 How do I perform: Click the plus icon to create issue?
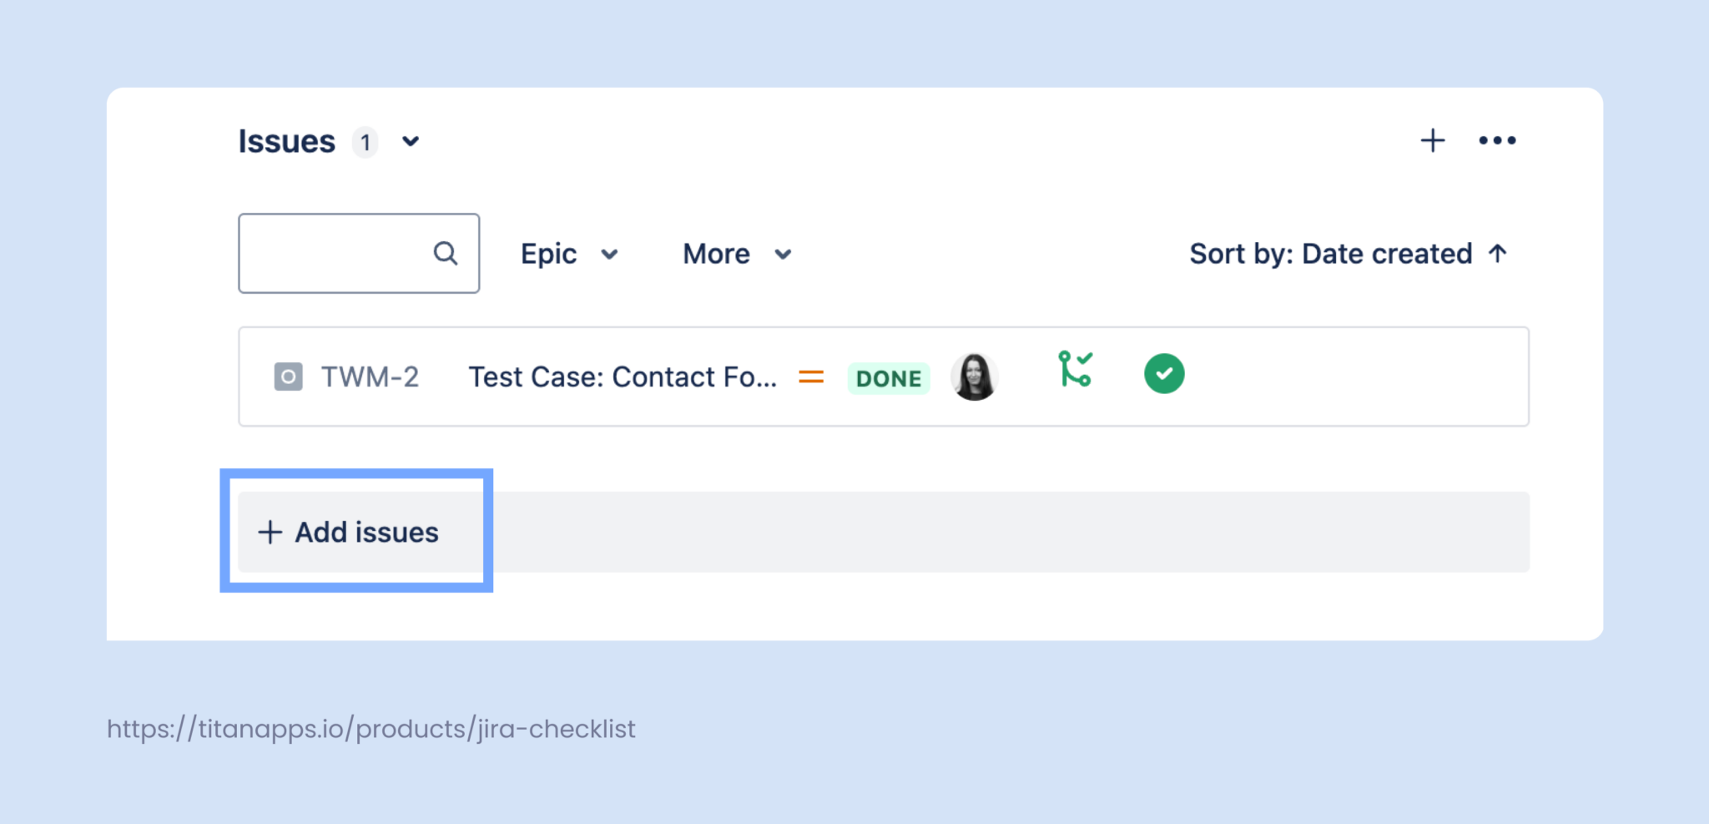pos(1432,140)
